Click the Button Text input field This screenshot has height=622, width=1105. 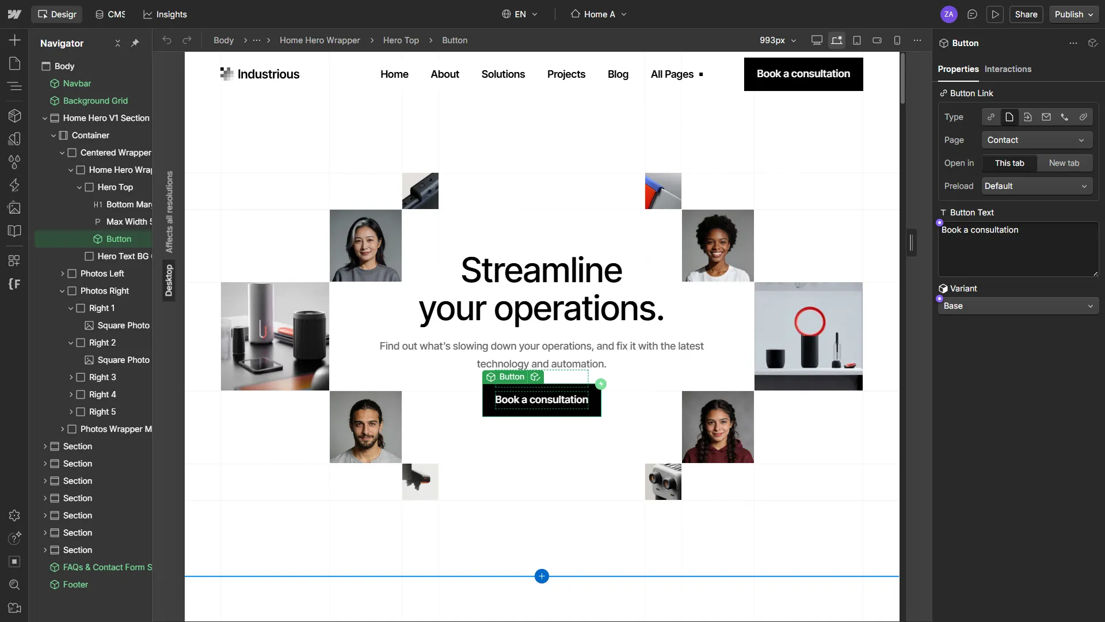point(1018,249)
